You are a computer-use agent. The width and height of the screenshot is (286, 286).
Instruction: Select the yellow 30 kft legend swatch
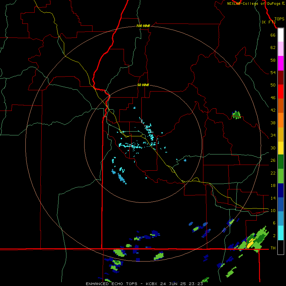click(281, 148)
